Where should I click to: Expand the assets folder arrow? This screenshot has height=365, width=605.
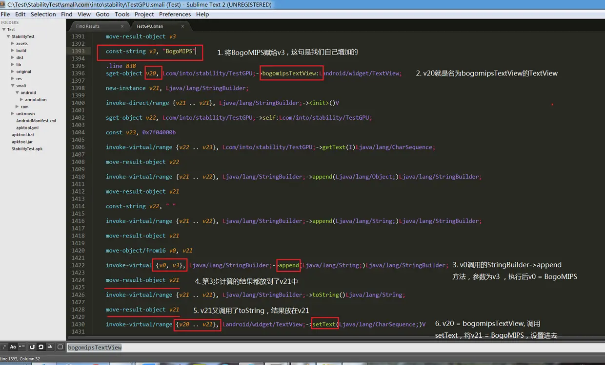point(13,44)
